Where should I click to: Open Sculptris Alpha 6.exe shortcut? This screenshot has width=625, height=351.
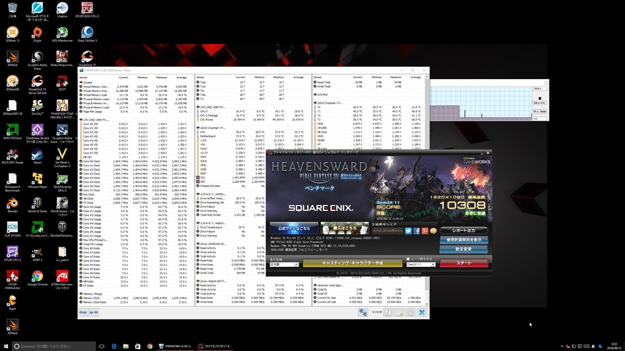click(x=37, y=60)
